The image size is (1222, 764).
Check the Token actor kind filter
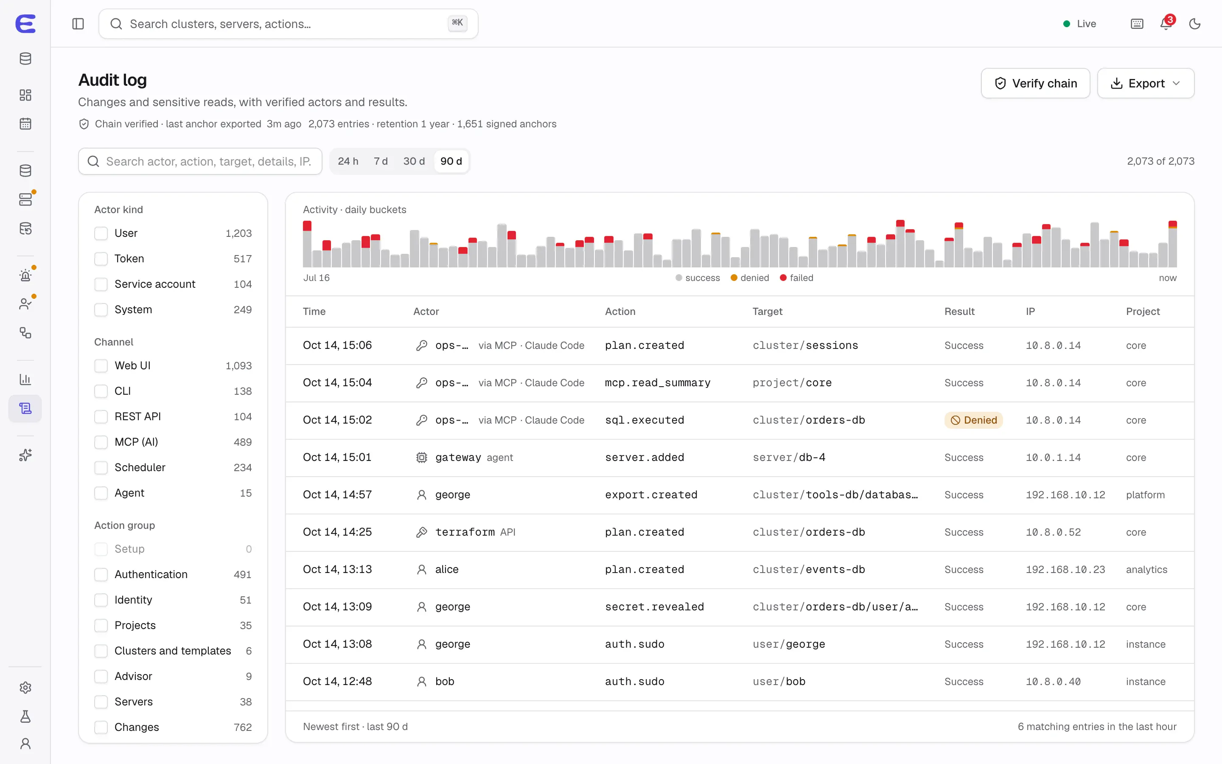tap(101, 259)
